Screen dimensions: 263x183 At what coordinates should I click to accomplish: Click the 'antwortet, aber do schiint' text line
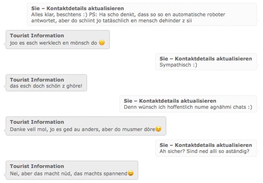(112, 21)
